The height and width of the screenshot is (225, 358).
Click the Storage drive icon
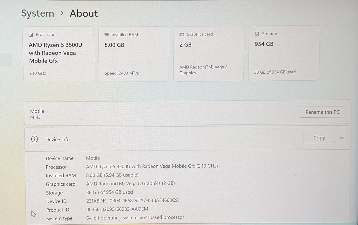tap(257, 34)
